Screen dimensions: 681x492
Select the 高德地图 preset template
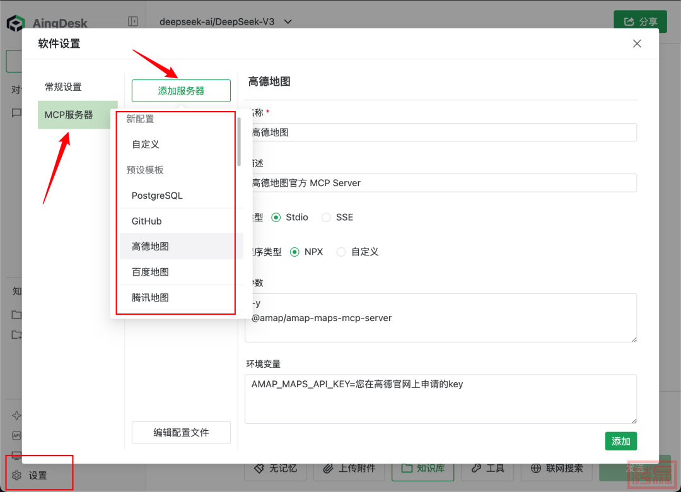pos(181,247)
